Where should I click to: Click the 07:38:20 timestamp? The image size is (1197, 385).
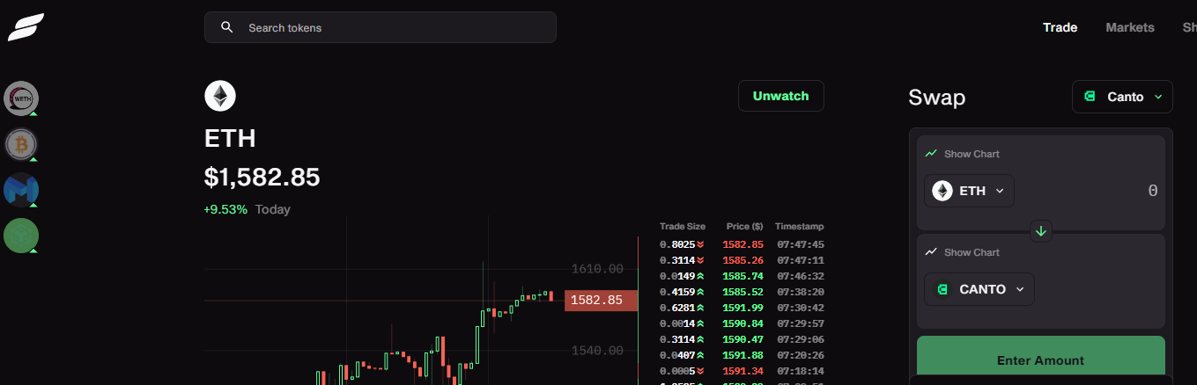[801, 292]
